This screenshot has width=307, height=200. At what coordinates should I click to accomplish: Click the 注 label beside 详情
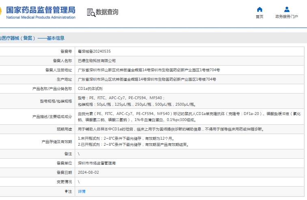coord(69,191)
